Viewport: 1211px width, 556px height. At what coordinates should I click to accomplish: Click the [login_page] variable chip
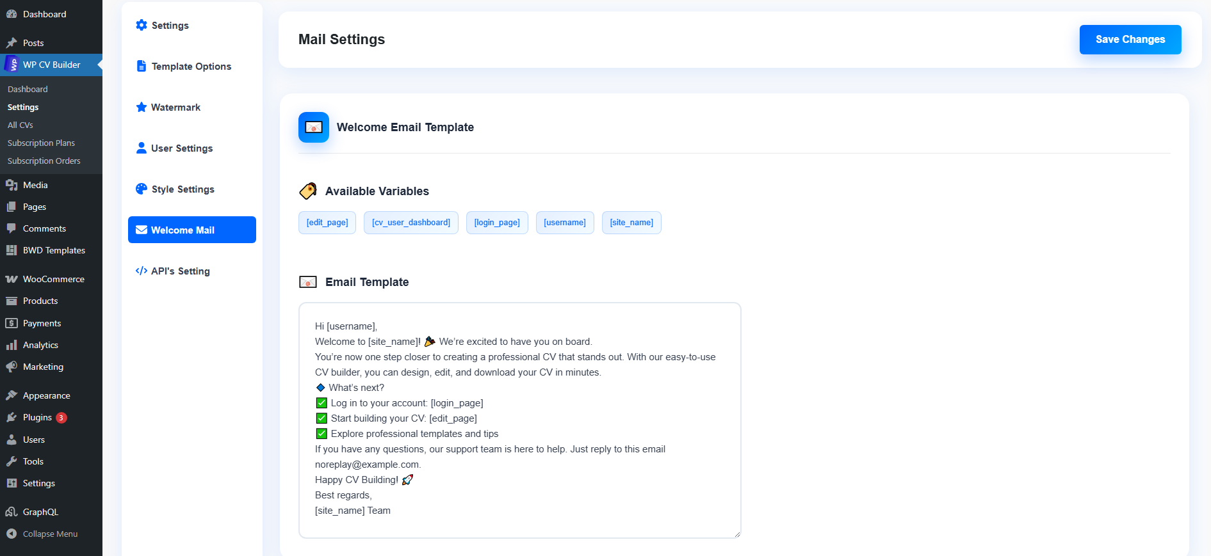pyautogui.click(x=497, y=223)
